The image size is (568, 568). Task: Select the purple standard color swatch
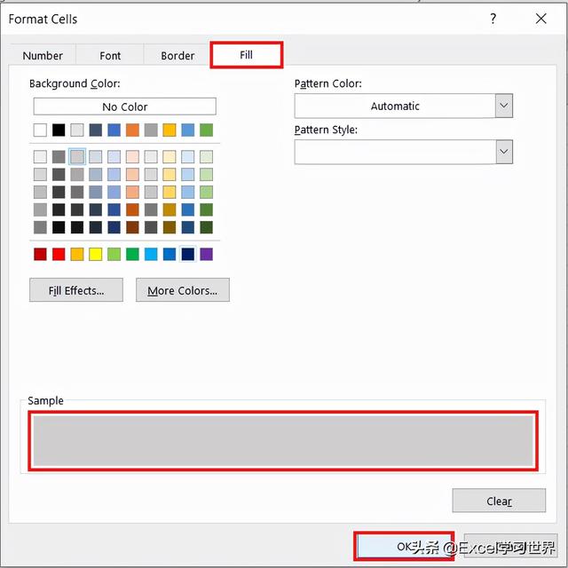click(206, 255)
